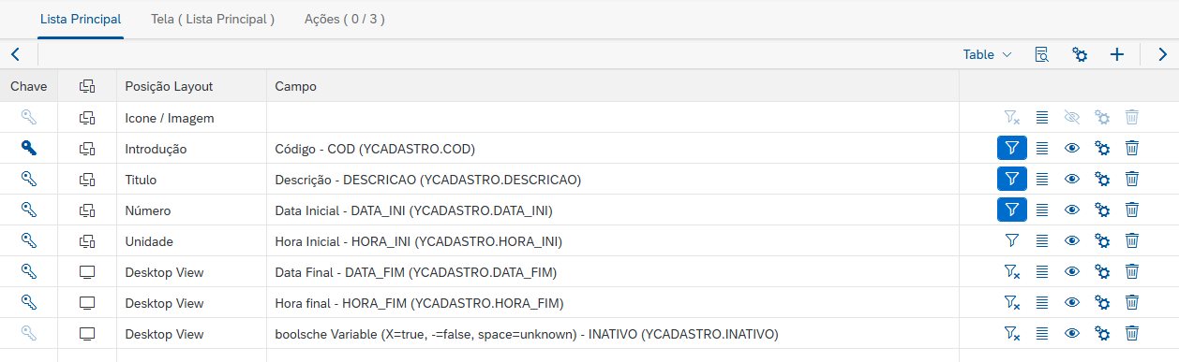Toggle visibility of Data Final field
Image resolution: width=1179 pixels, height=362 pixels.
click(1072, 271)
